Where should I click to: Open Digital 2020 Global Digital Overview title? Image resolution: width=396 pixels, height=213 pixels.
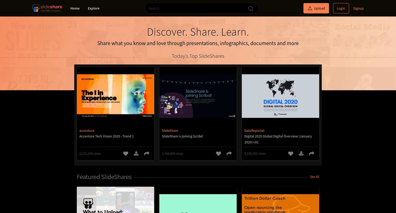pos(278,139)
